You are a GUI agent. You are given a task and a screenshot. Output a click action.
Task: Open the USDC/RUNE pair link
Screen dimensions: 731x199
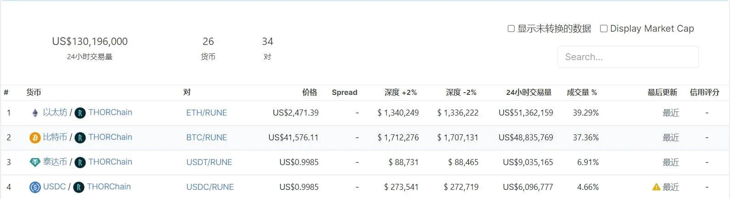coord(210,187)
